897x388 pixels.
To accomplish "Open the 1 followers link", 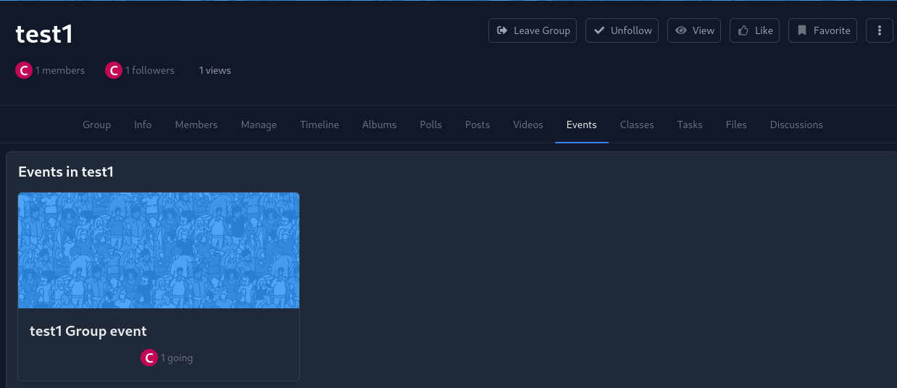I will pos(150,70).
